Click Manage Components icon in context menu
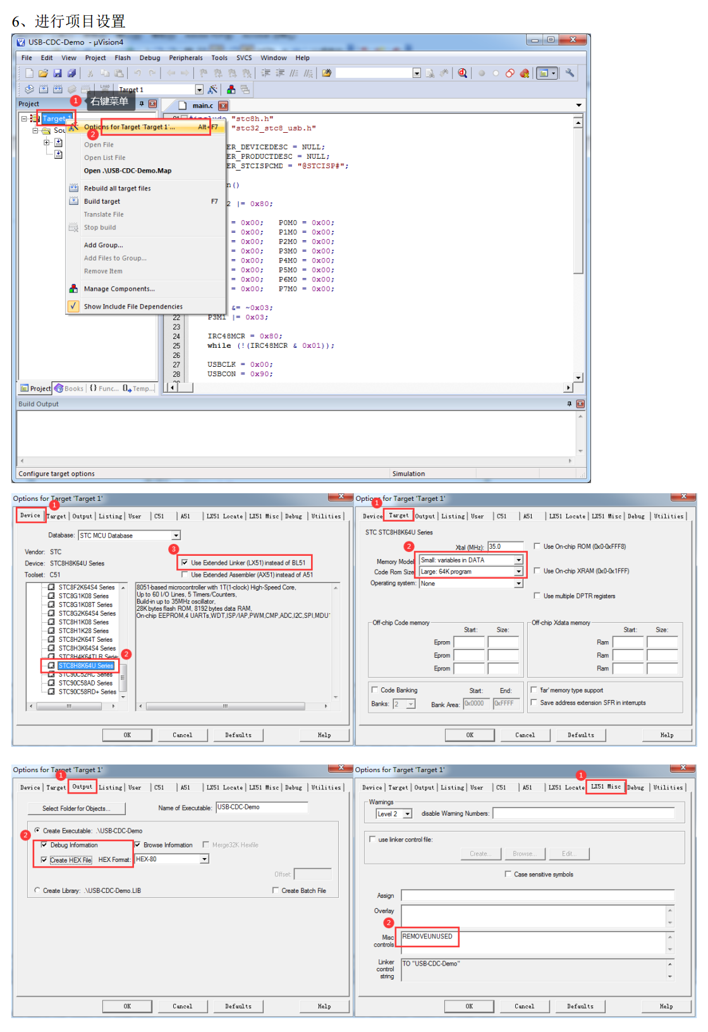Viewport: 708px width, 1032px height. coord(73,288)
